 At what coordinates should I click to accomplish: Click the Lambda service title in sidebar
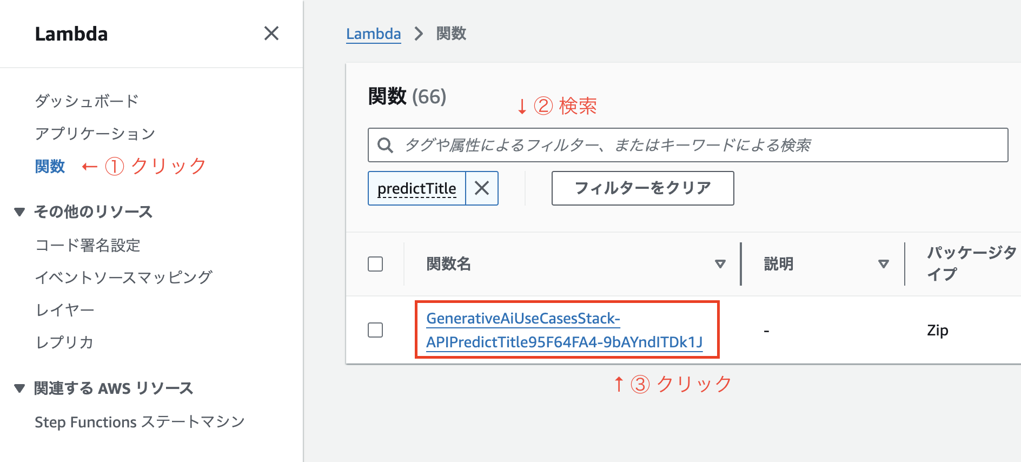71,34
